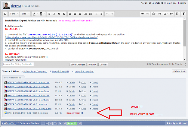Insert a bulleted list
188x127 pixels.
point(91,14)
